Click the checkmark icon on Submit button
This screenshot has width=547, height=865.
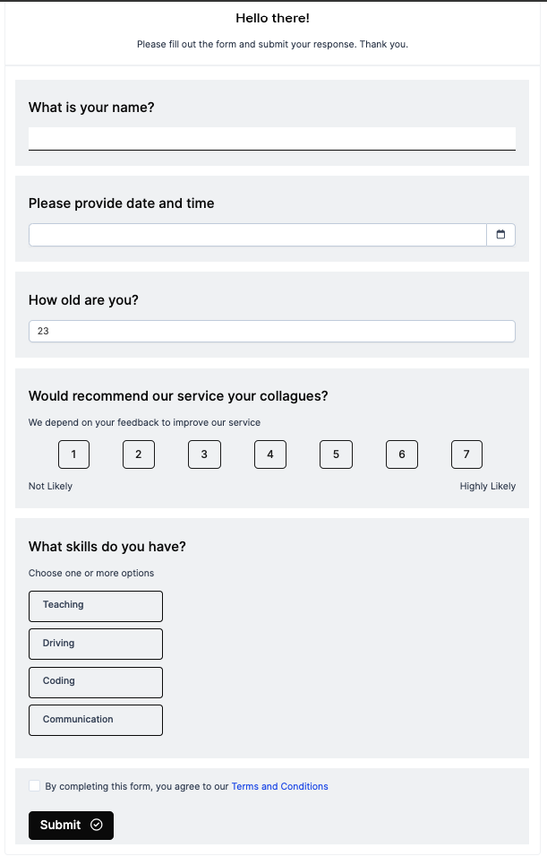coord(97,825)
